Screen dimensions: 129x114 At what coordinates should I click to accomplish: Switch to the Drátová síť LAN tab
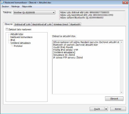click(23, 24)
